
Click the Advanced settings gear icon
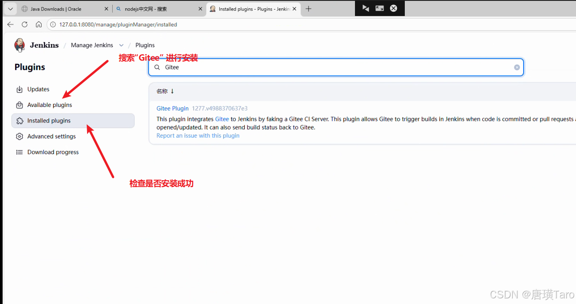coord(20,136)
